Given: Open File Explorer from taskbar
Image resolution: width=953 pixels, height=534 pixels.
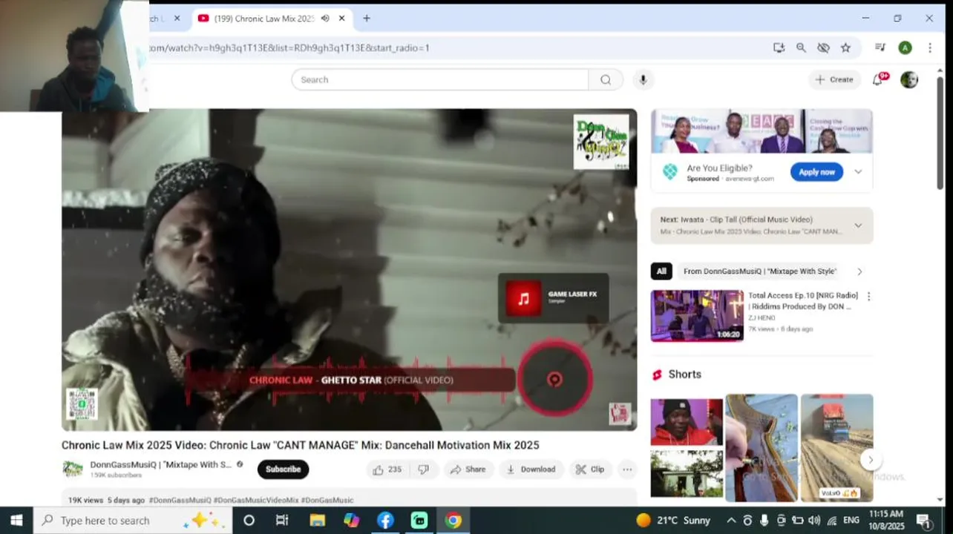Looking at the screenshot, I should [317, 521].
